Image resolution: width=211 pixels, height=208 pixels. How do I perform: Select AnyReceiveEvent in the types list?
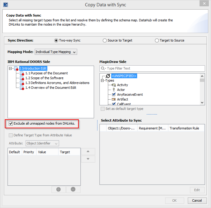(130, 95)
